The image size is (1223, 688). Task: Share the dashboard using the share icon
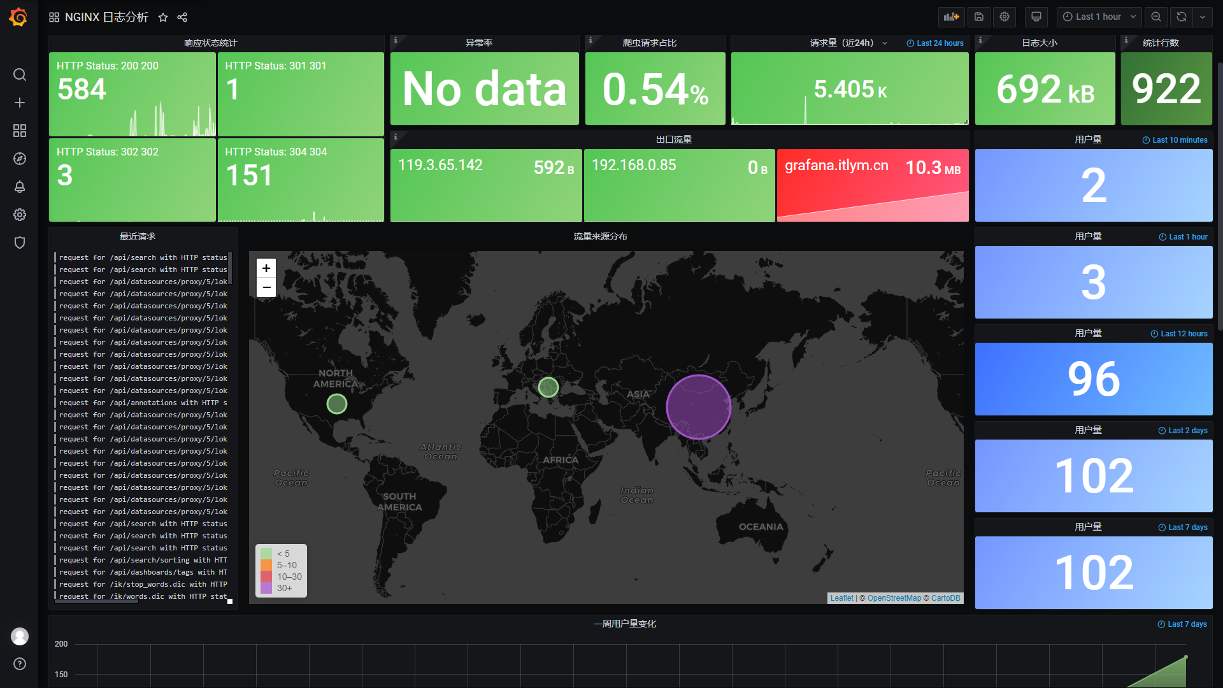pyautogui.click(x=182, y=17)
